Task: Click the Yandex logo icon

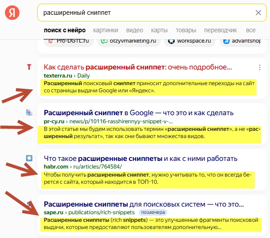Action: click(x=12, y=13)
